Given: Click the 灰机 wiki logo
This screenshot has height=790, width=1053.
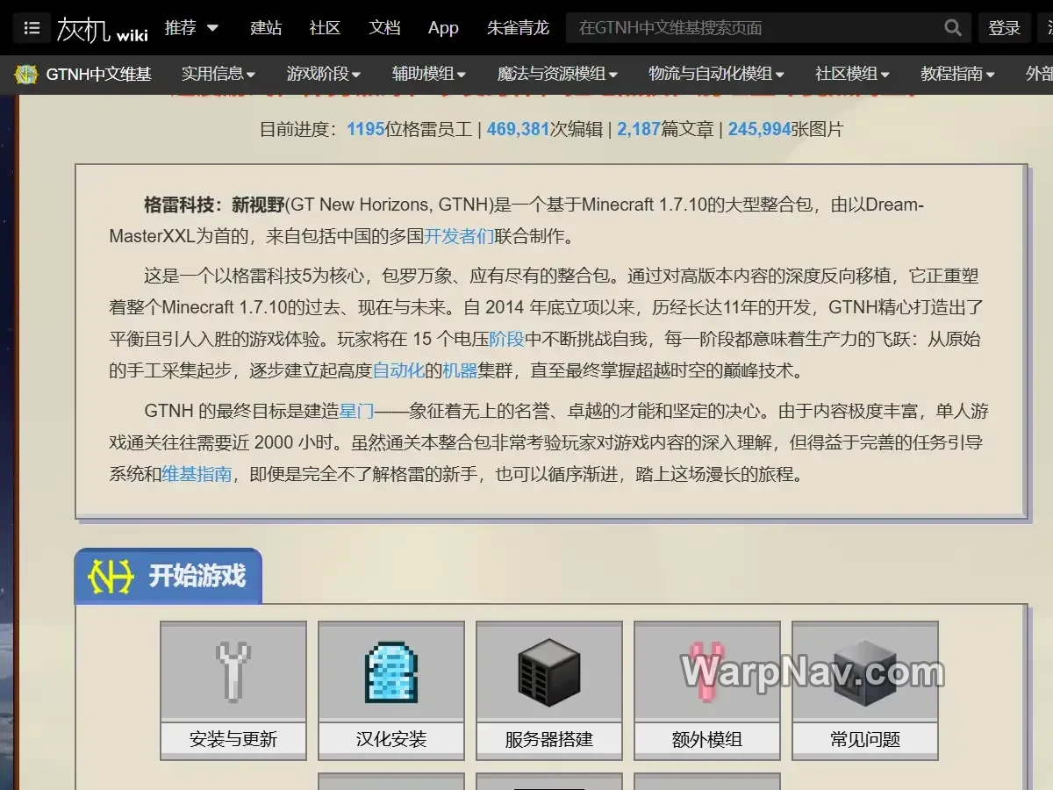Looking at the screenshot, I should pos(102,29).
